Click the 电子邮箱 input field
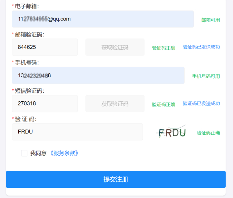 click(x=103, y=19)
